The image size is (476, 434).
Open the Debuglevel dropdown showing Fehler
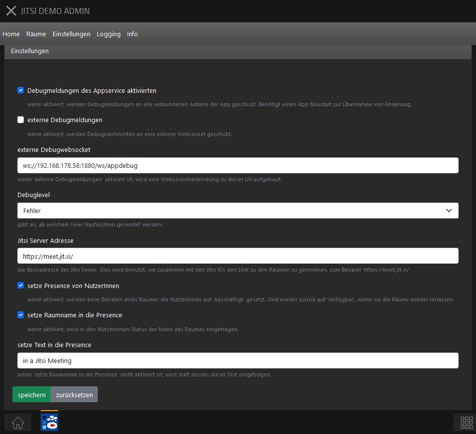click(238, 211)
